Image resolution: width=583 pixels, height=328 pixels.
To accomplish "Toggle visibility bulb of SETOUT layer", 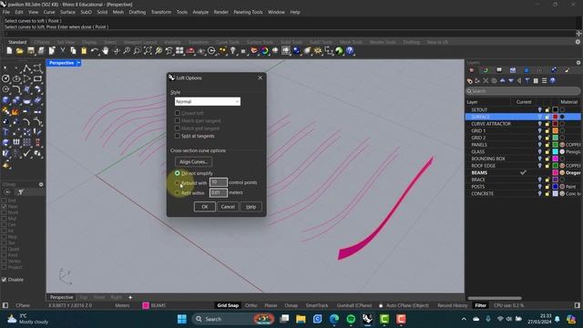I will click(x=539, y=109).
